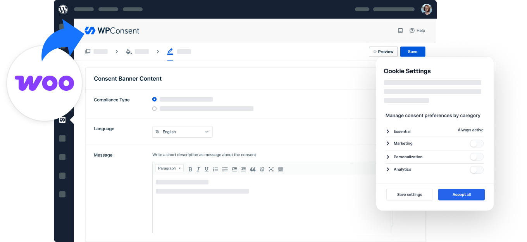Go to the layout step icon
The width and height of the screenshot is (527, 242).
(88, 52)
